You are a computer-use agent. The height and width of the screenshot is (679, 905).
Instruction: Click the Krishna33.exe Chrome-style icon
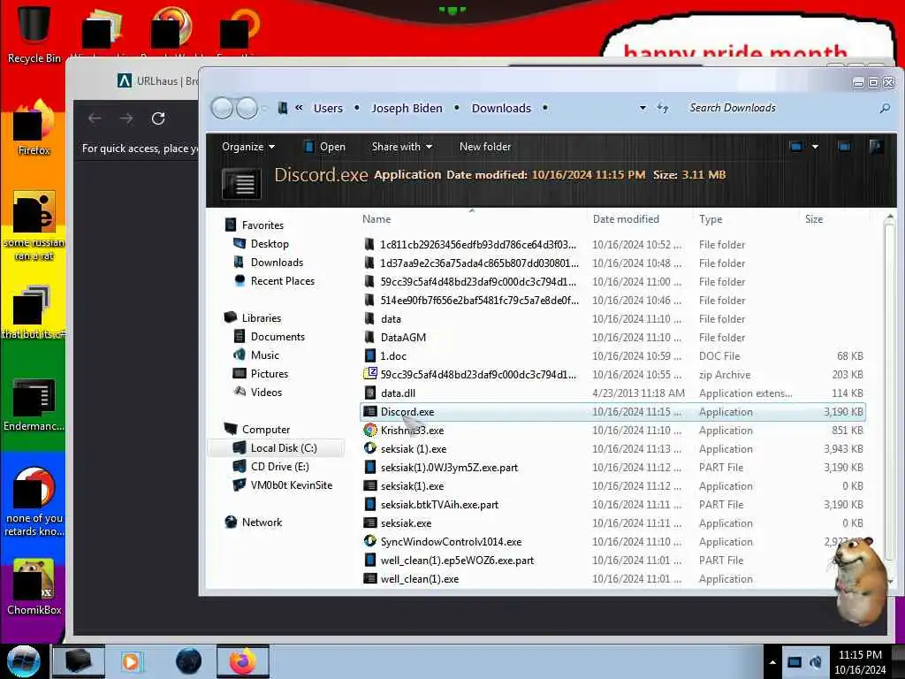[370, 431]
